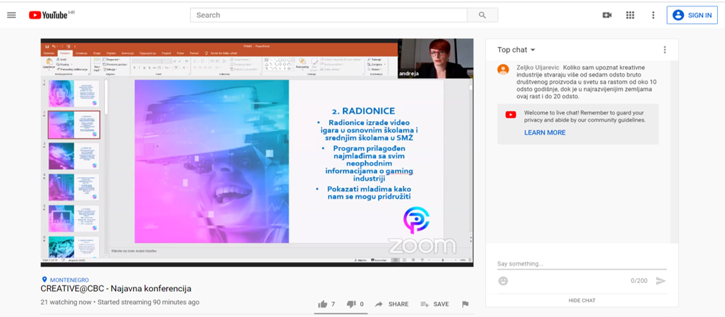Screen dimensions: 725x317
Task: Open the YouTube apps grid icon
Action: click(x=630, y=15)
